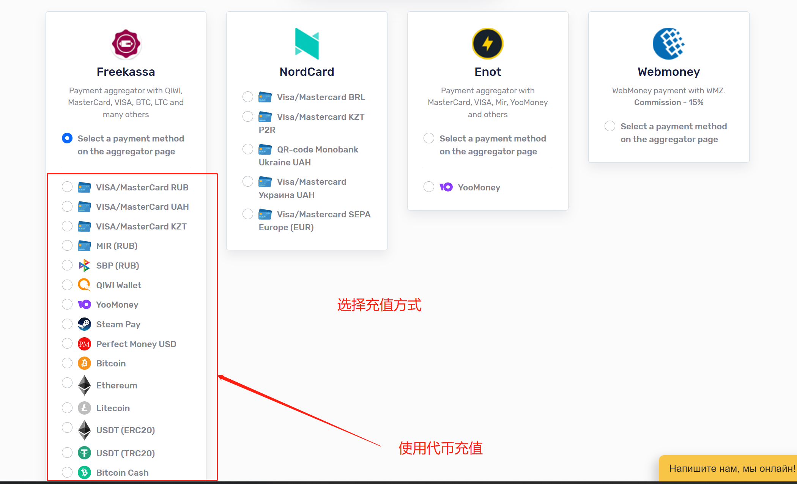
Task: Click the 'Europe (EUR)' label text
Action: pyautogui.click(x=286, y=227)
